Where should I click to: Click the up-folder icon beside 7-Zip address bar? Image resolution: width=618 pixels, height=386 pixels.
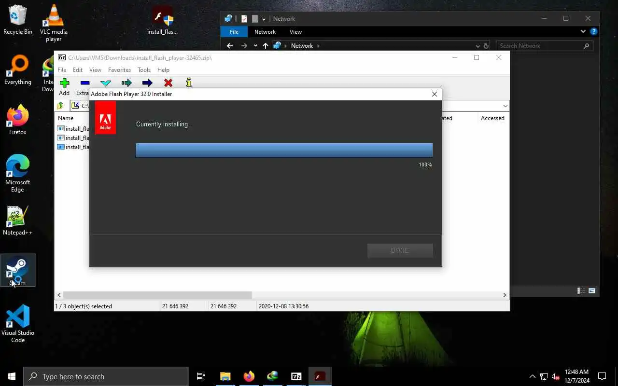click(x=60, y=106)
